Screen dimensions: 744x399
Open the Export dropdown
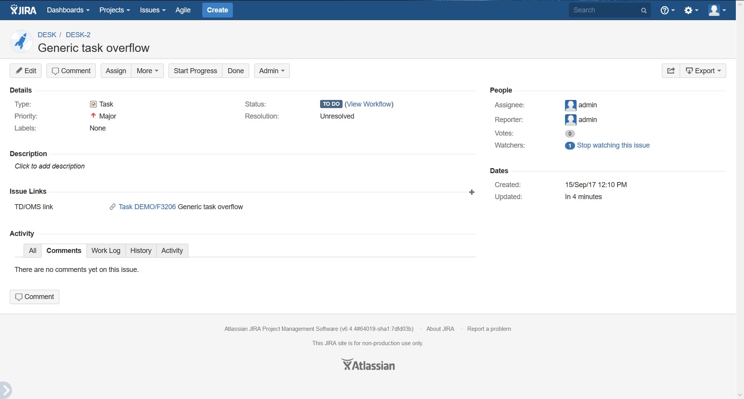(703, 71)
